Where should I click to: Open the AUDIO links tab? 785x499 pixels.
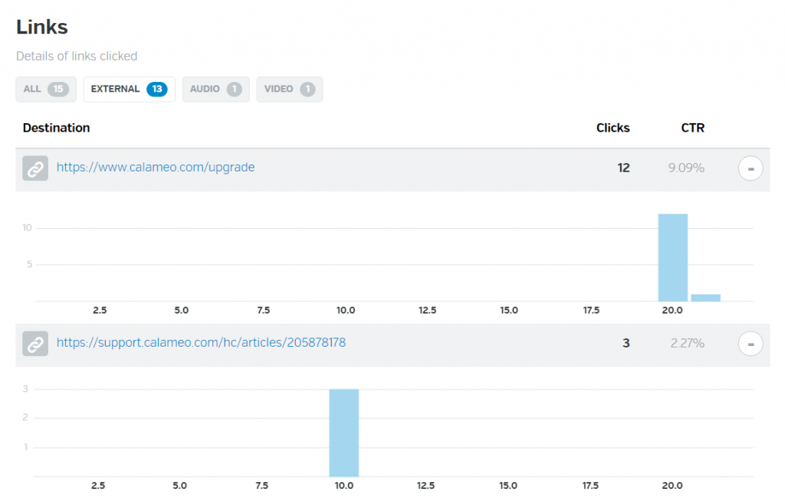coord(215,90)
